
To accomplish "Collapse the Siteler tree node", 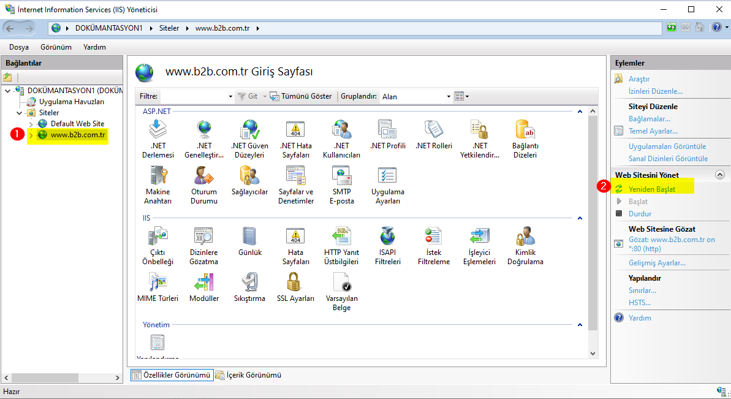I will click(19, 113).
